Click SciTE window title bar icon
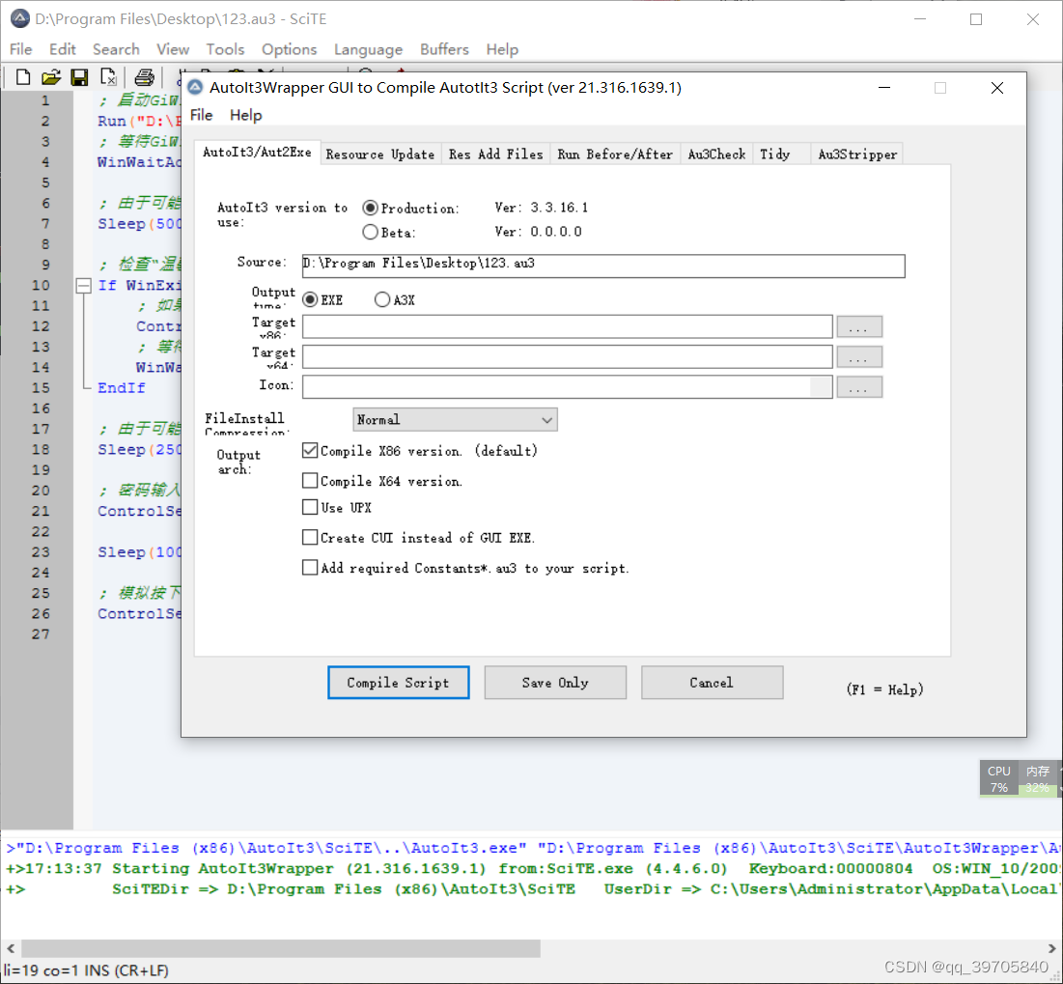The image size is (1063, 984). point(20,19)
